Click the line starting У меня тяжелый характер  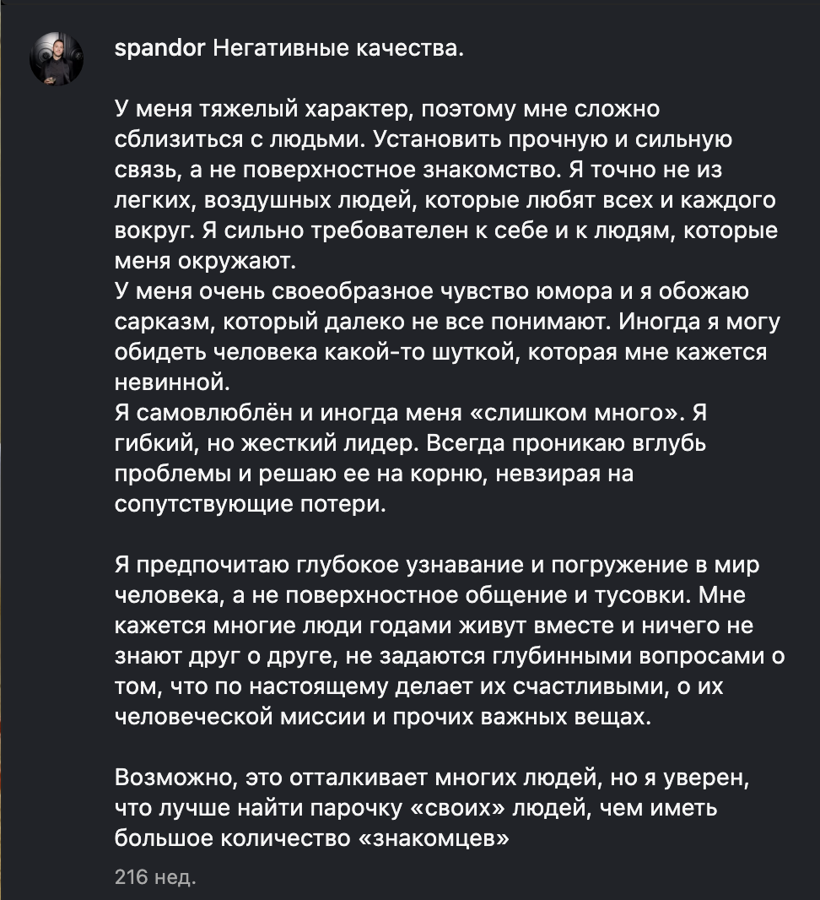coord(387,109)
